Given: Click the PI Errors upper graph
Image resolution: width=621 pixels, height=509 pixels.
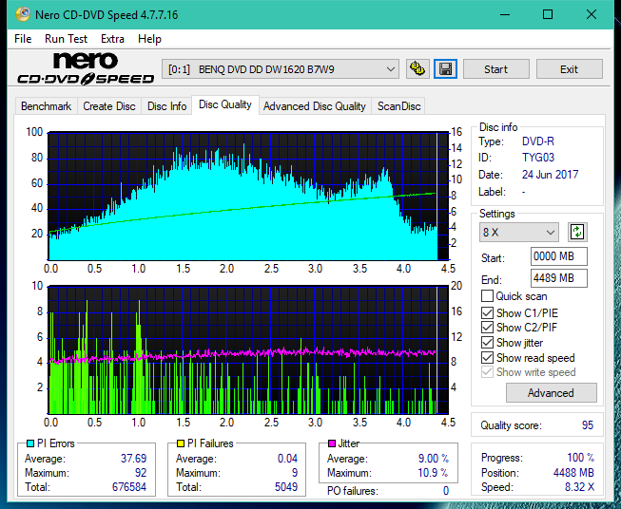Looking at the screenshot, I should coord(248,197).
